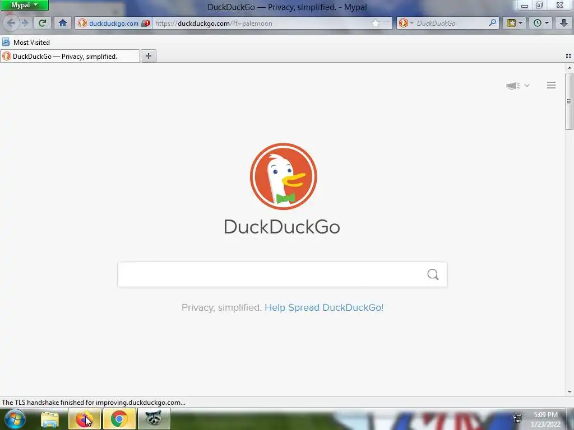The width and height of the screenshot is (574, 430).
Task: Click the network icon in the system tray
Action: click(x=517, y=419)
